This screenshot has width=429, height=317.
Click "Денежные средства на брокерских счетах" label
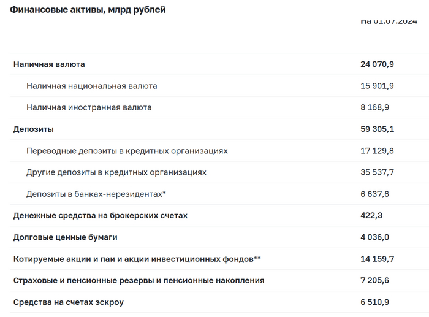tap(101, 216)
